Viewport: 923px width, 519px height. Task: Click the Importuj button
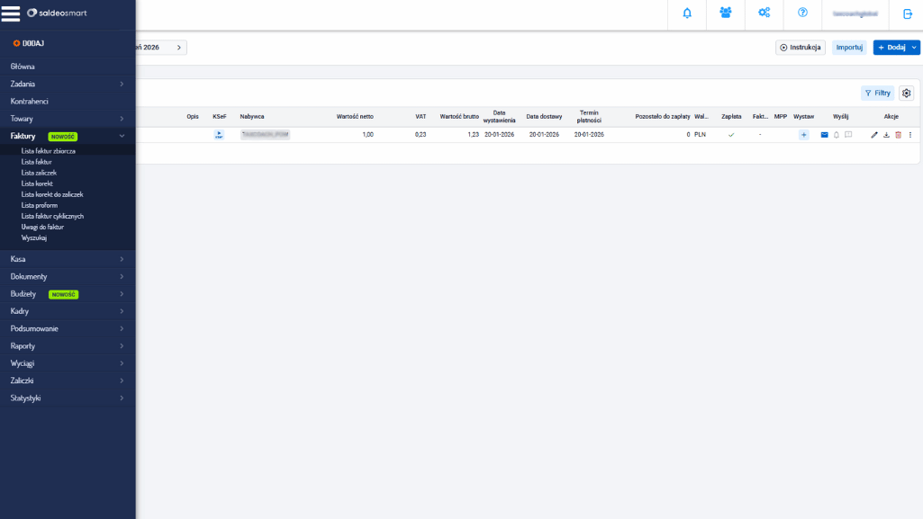point(848,48)
